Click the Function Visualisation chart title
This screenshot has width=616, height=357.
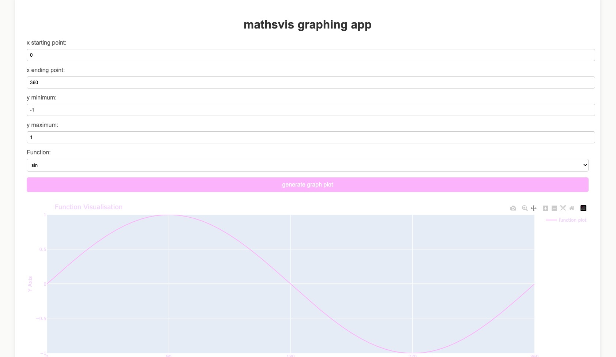[89, 207]
